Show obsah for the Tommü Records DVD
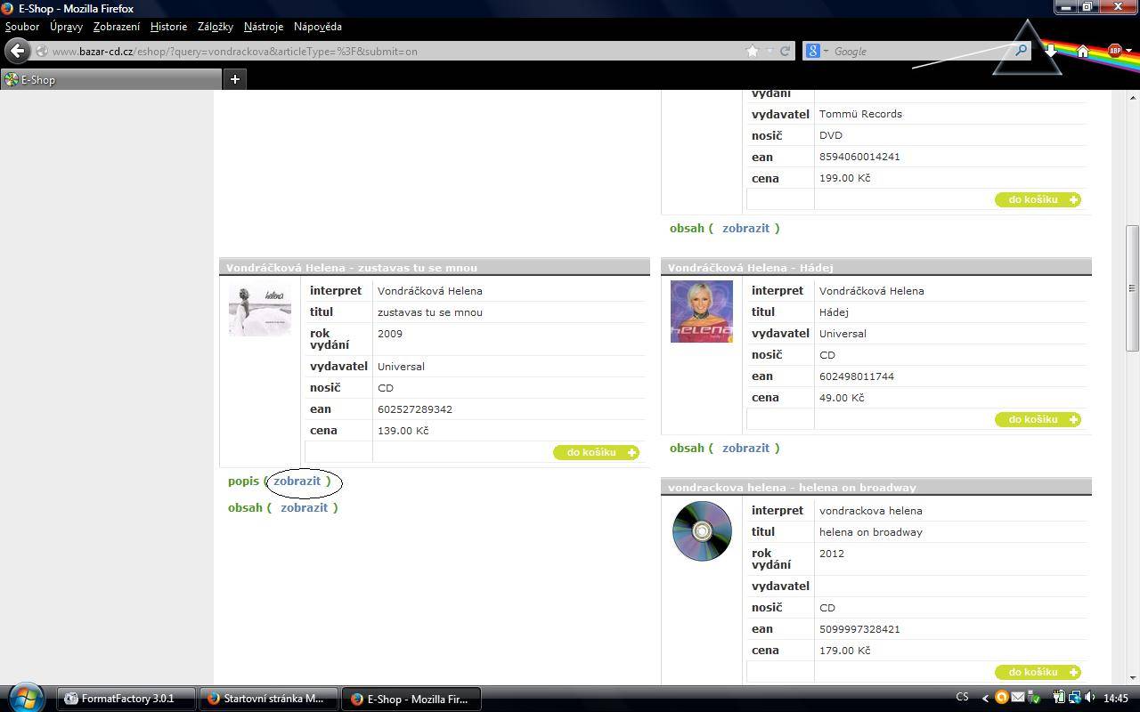The width and height of the screenshot is (1140, 712). point(745,228)
